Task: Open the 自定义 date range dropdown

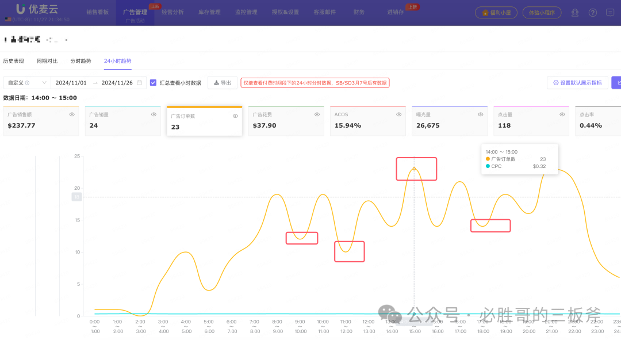Action: pos(26,82)
